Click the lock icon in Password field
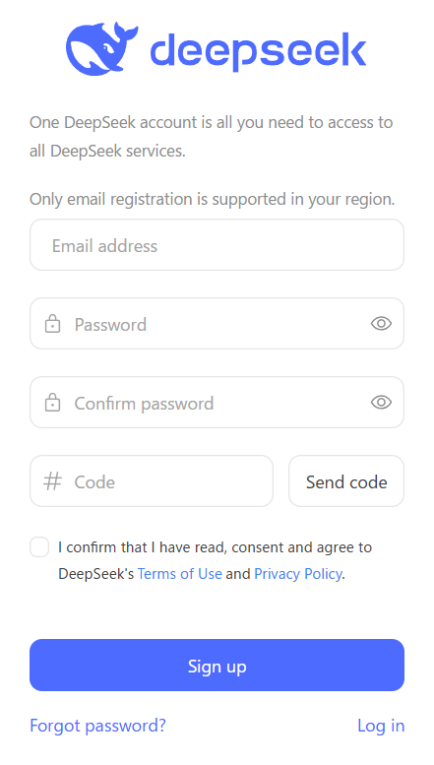Screen dimensions: 434x765 tap(53, 324)
